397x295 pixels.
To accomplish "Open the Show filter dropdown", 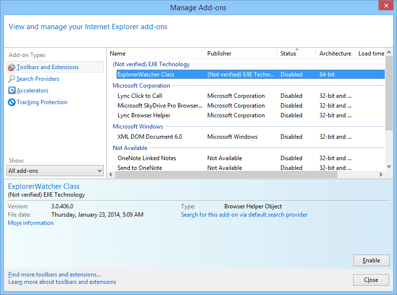I will click(x=55, y=171).
